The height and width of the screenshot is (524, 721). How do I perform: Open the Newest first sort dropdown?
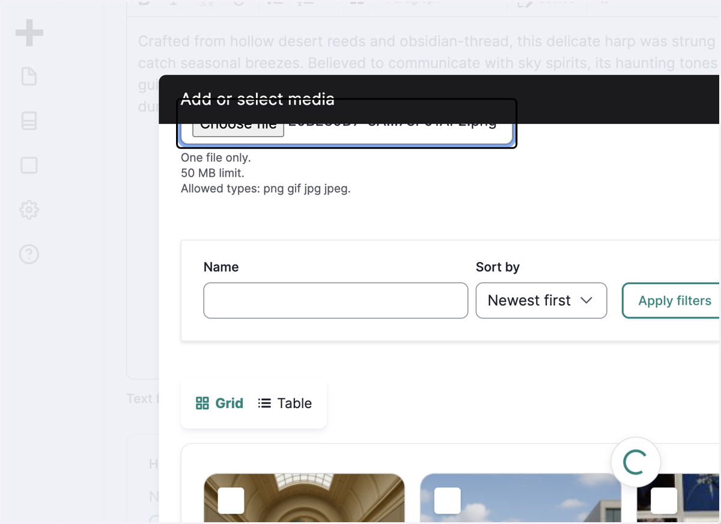click(541, 300)
